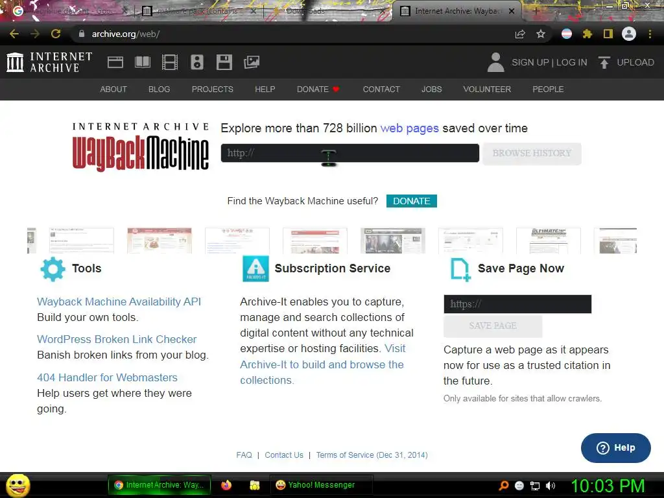
Task: Click the Archive-It subscription icon
Action: pyautogui.click(x=255, y=269)
